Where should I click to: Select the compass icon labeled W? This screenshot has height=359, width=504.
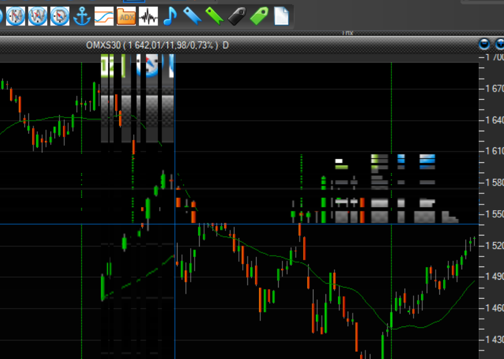click(x=37, y=17)
